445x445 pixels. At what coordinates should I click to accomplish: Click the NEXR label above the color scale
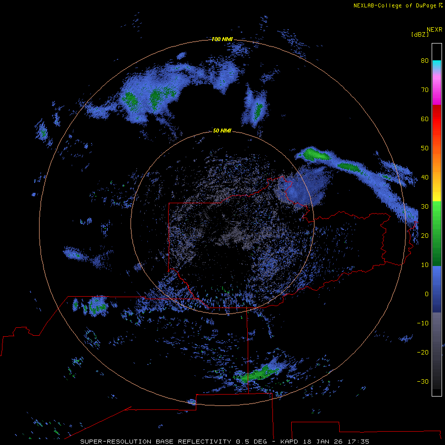[435, 30]
